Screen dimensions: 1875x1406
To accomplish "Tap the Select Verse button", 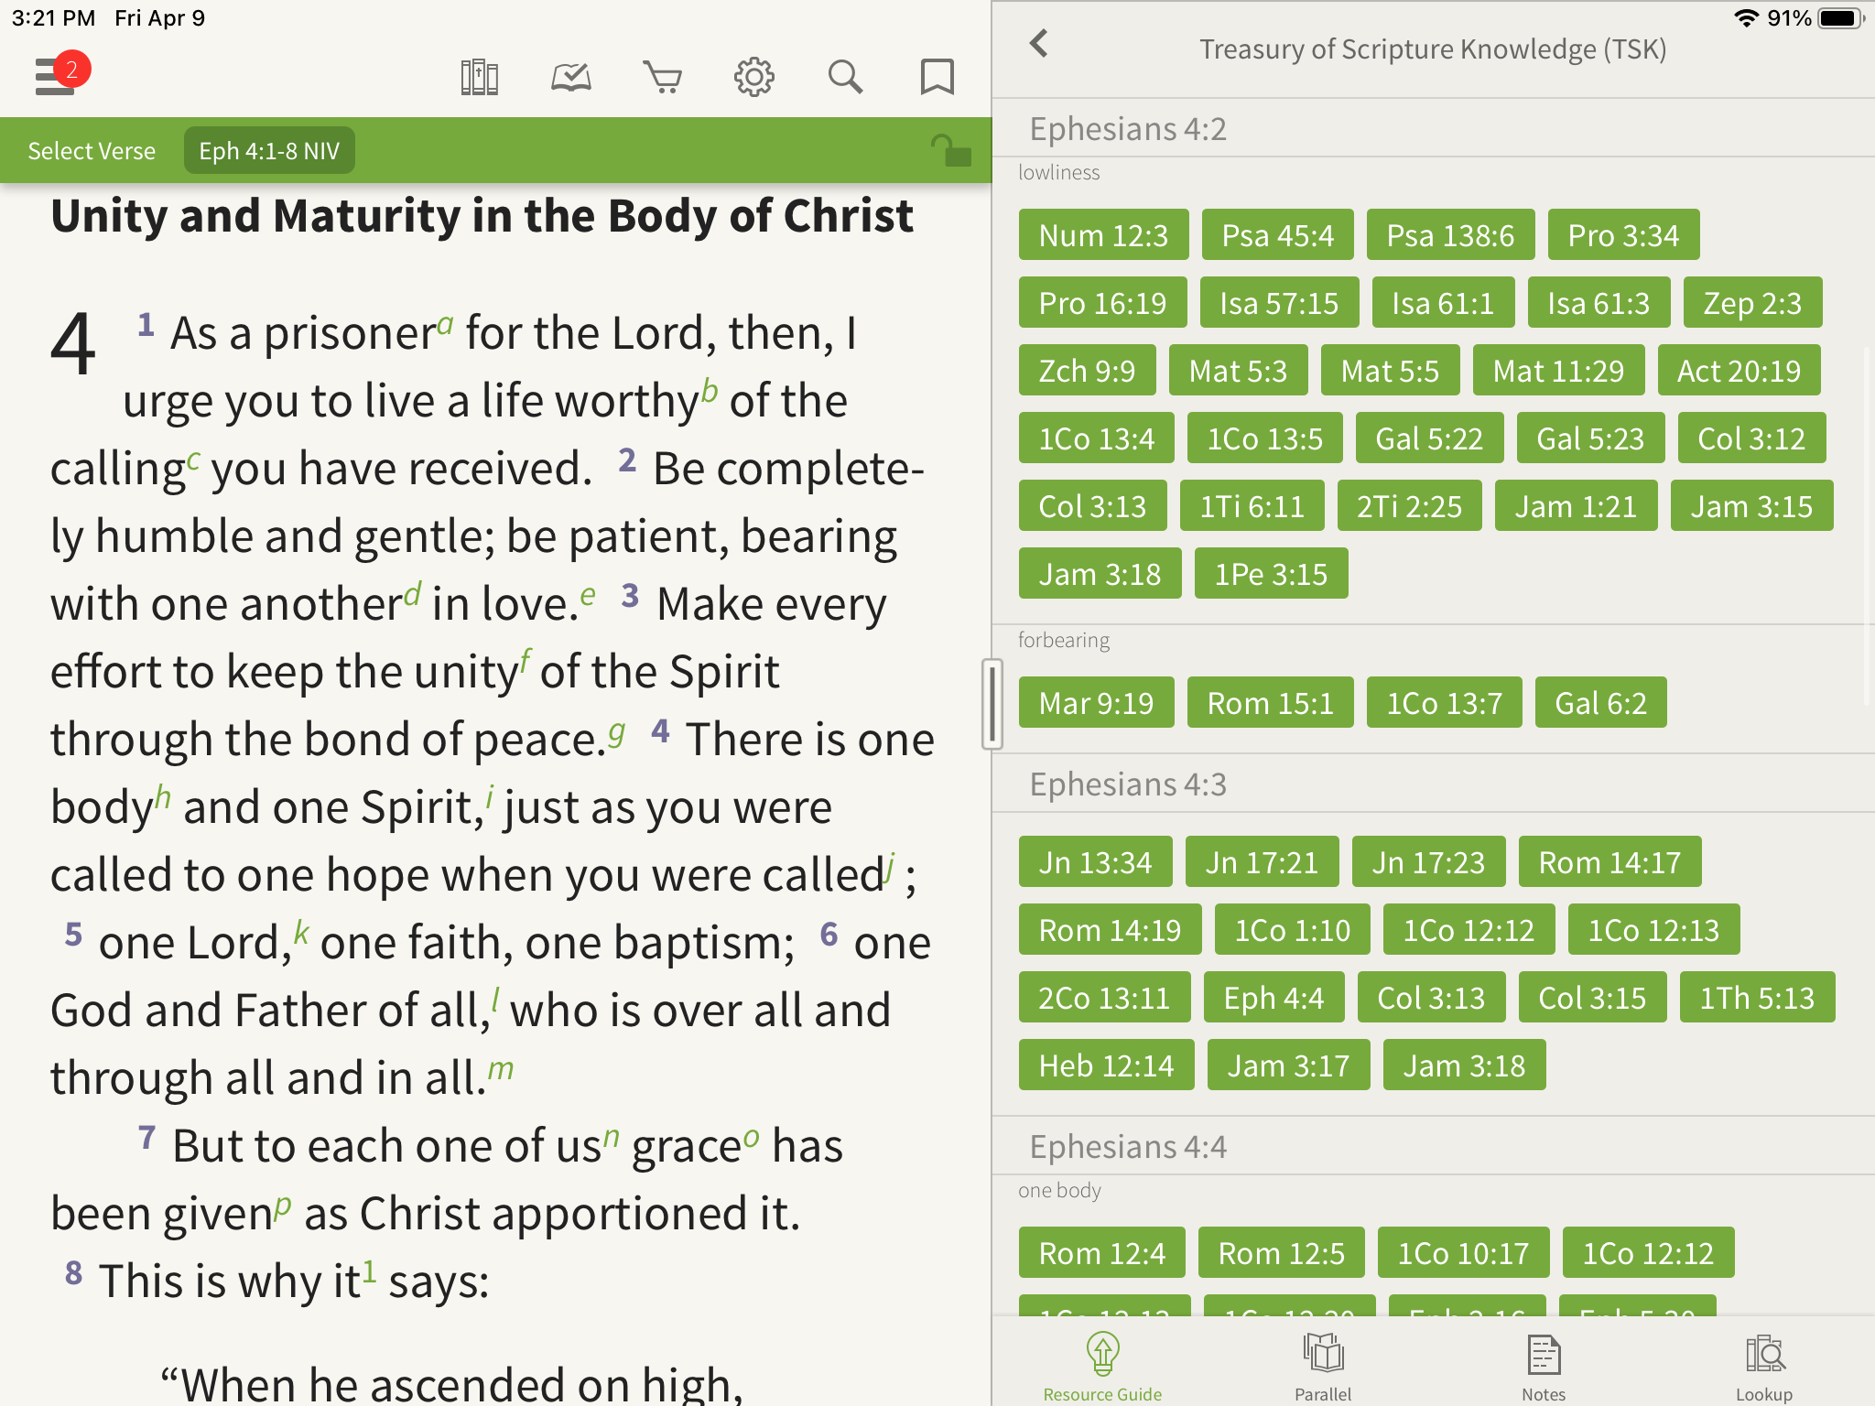I will [92, 151].
